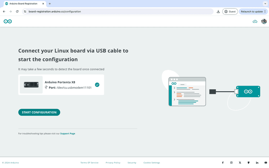Expand the tab search dropdown arrow
Image resolution: width=269 pixels, height=168 pixels.
pyautogui.click(x=265, y=4)
